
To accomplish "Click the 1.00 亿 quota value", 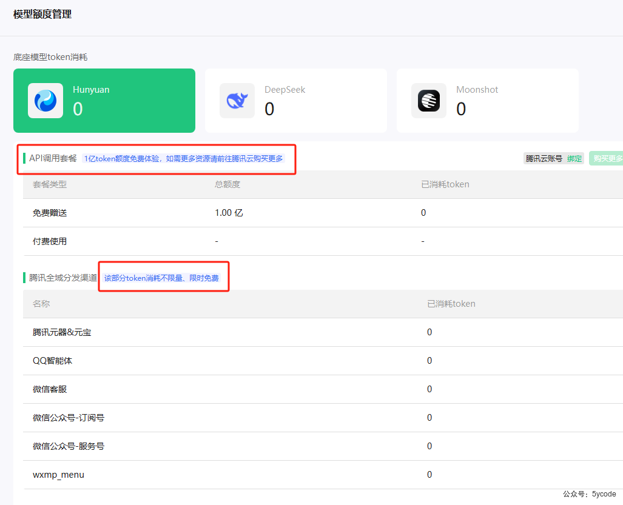I will 229,213.
